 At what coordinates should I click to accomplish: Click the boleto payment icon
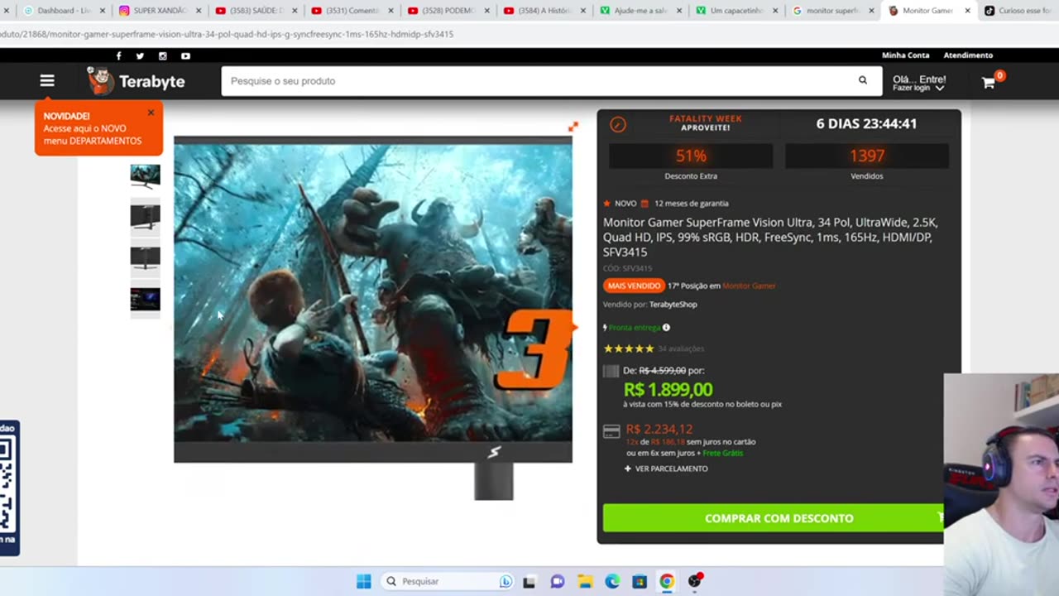pyautogui.click(x=611, y=371)
